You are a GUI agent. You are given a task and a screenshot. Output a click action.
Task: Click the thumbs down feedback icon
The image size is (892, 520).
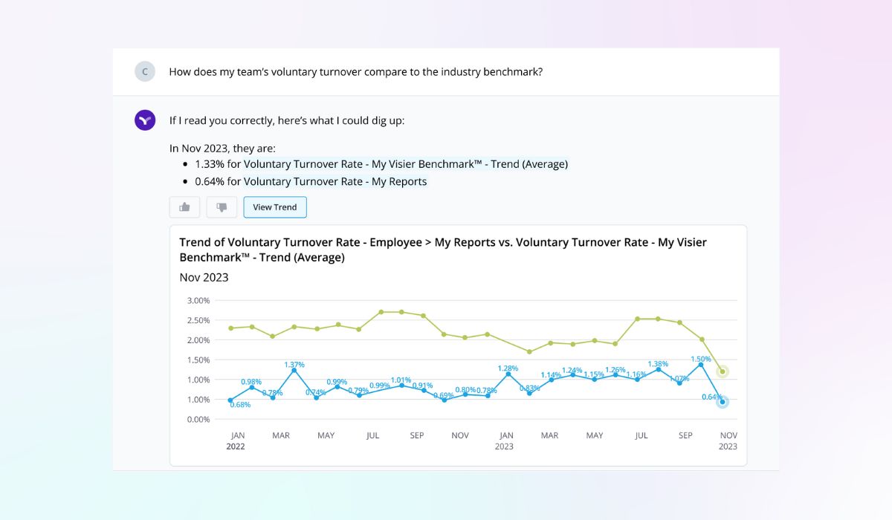tap(222, 207)
